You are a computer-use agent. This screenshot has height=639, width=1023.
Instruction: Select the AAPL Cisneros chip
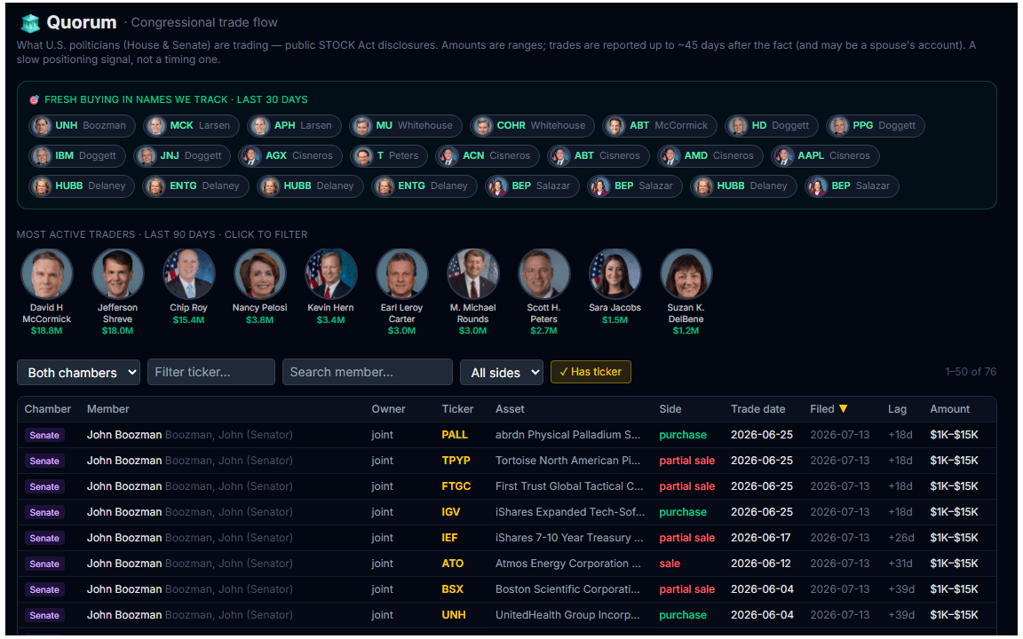(x=825, y=156)
